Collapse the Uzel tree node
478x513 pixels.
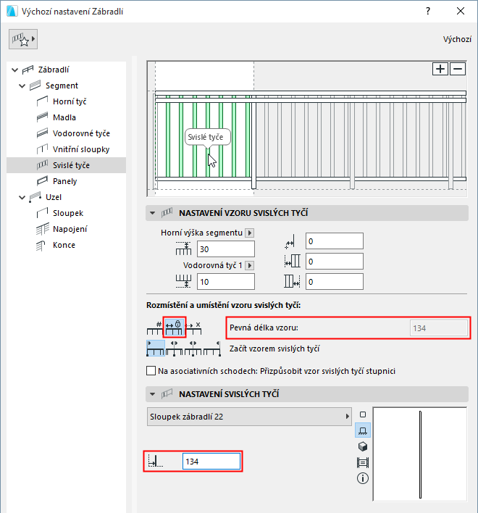(22, 197)
